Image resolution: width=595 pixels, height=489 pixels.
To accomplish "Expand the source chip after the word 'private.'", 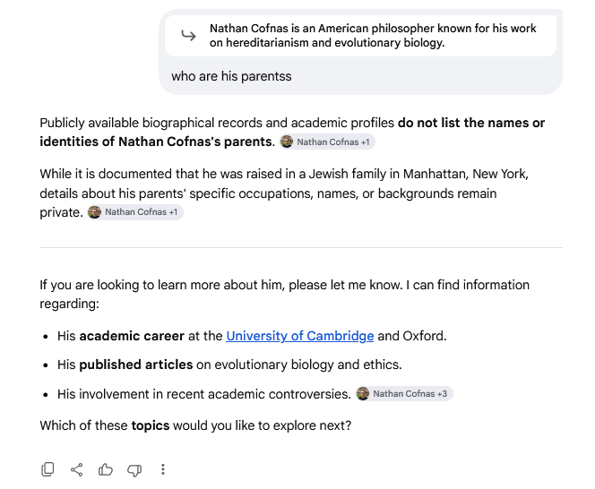I will click(135, 212).
